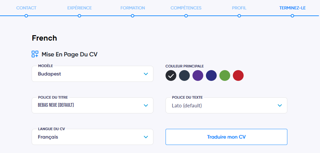This screenshot has width=320, height=153.
Task: Click the progress dot under TERMINEZ-LE
Action: (292, 16)
